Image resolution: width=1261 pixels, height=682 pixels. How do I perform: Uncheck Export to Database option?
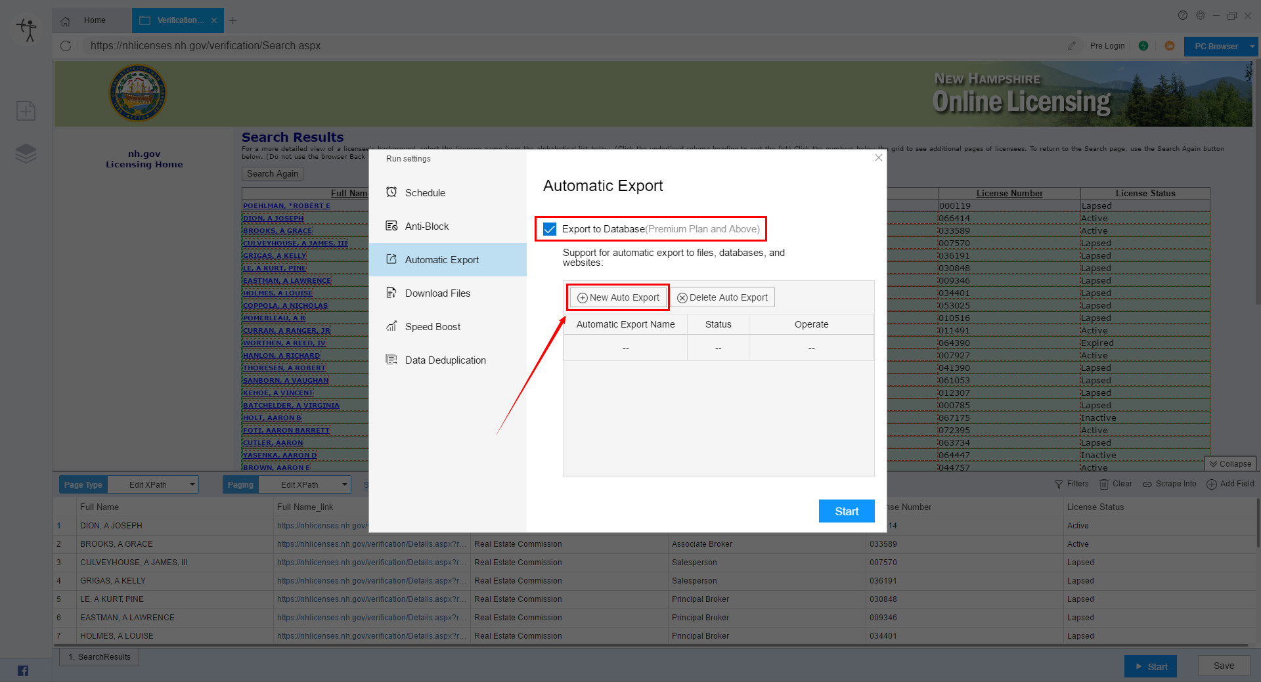point(549,229)
